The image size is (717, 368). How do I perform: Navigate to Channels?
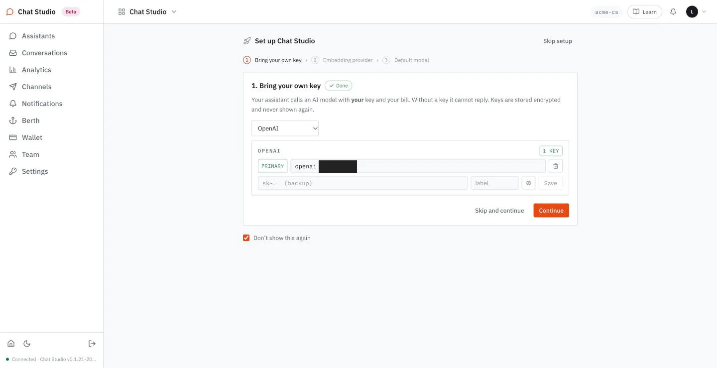coord(52,87)
